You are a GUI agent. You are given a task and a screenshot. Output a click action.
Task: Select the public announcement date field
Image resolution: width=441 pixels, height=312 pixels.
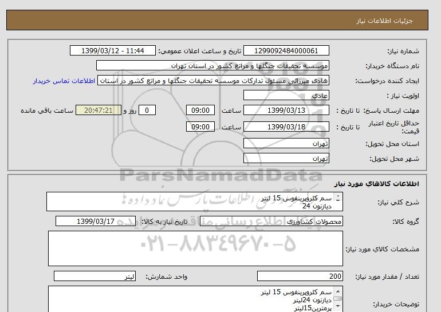pyautogui.click(x=112, y=50)
